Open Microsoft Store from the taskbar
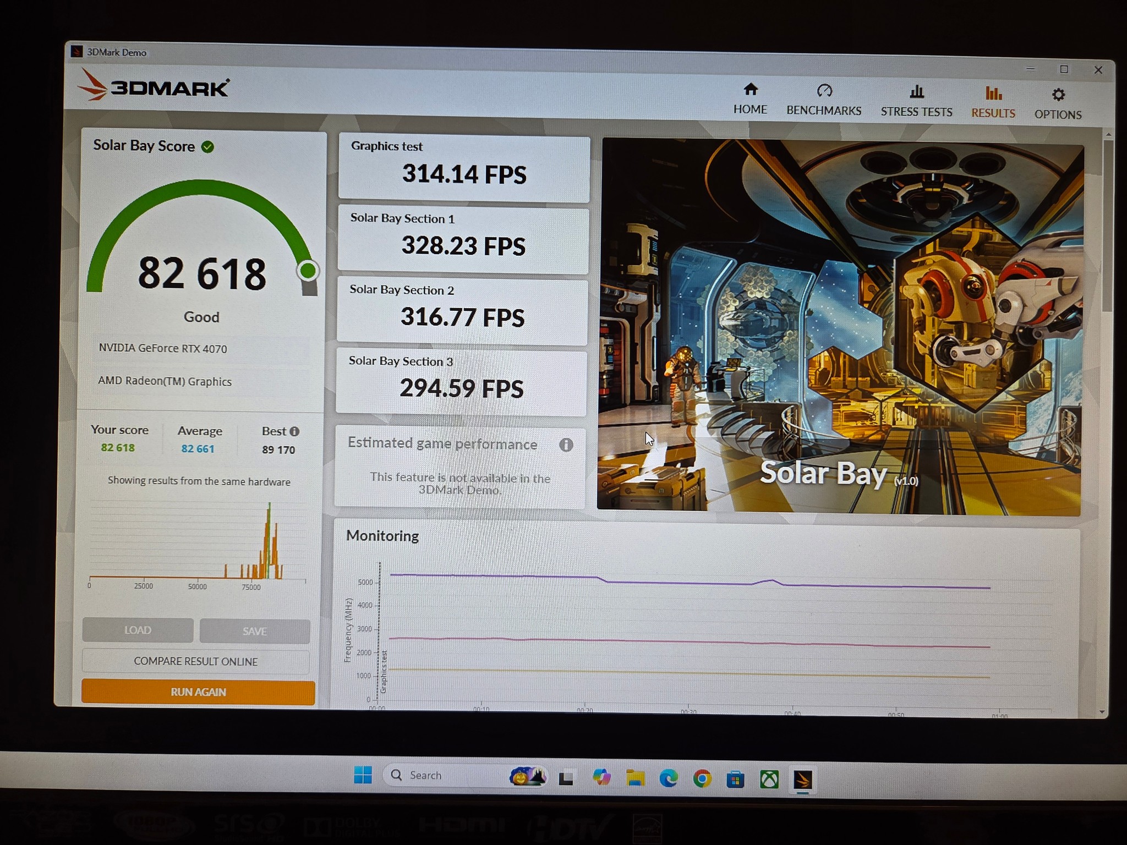 point(736,780)
